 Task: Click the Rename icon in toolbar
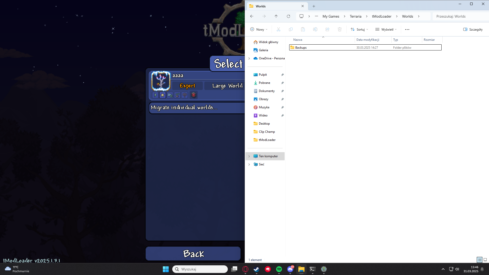(315, 30)
